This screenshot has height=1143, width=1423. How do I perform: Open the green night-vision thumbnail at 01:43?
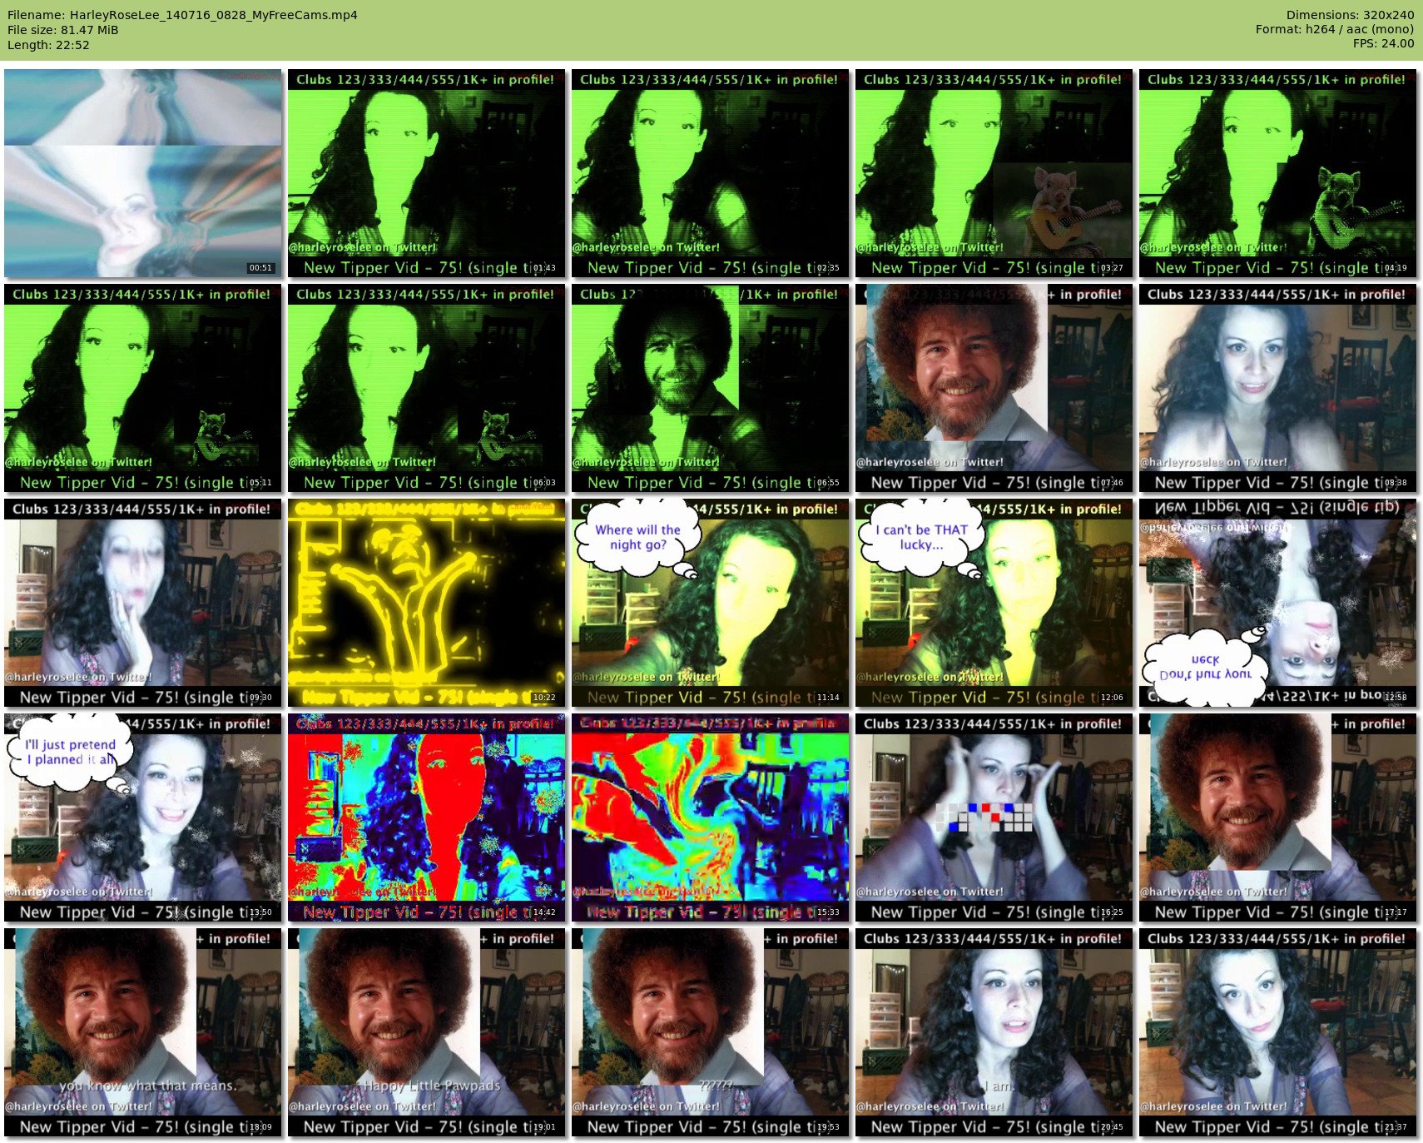coord(426,173)
